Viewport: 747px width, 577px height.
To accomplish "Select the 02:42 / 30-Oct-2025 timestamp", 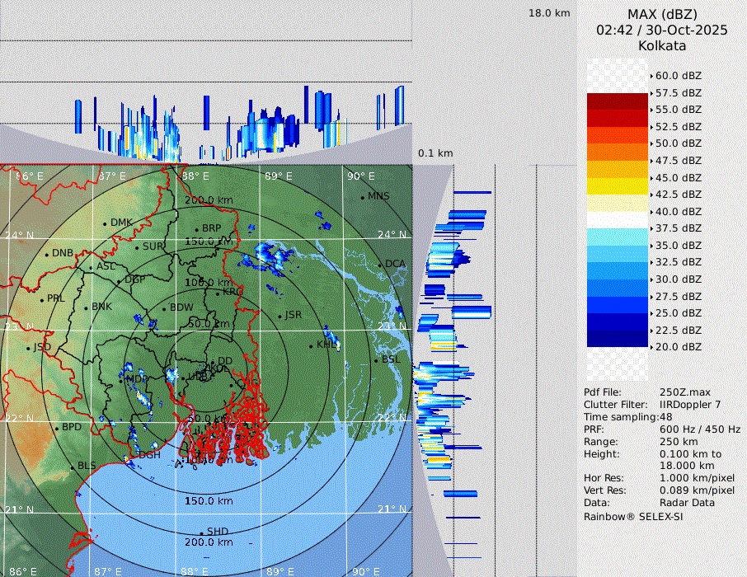I will point(661,30).
